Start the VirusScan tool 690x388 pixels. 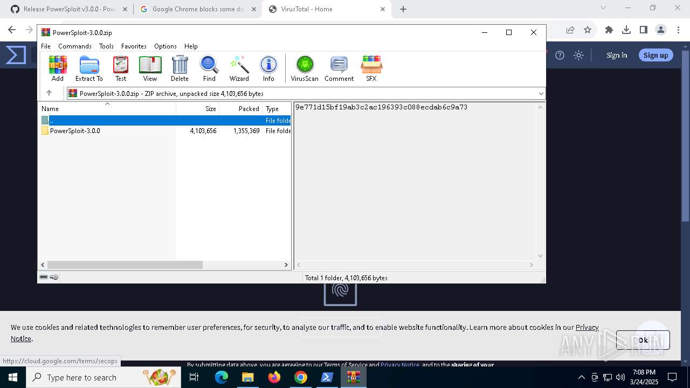(305, 68)
